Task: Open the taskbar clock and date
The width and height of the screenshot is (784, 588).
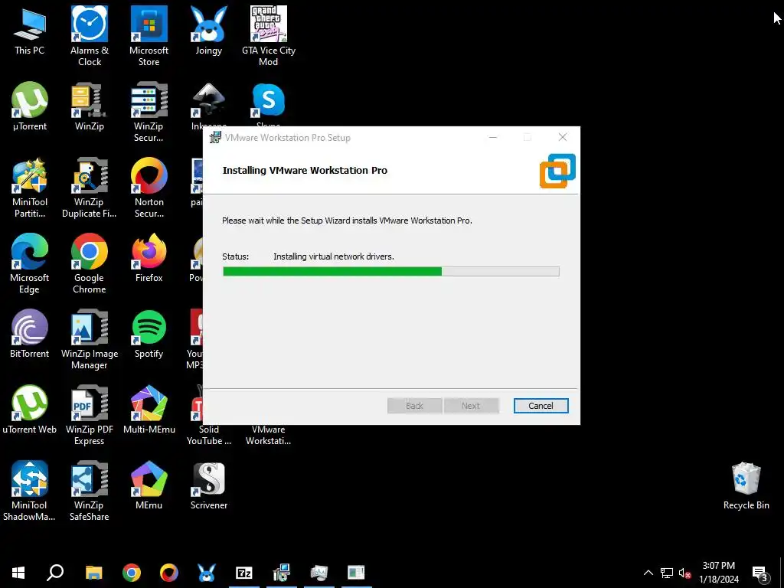Action: (718, 573)
